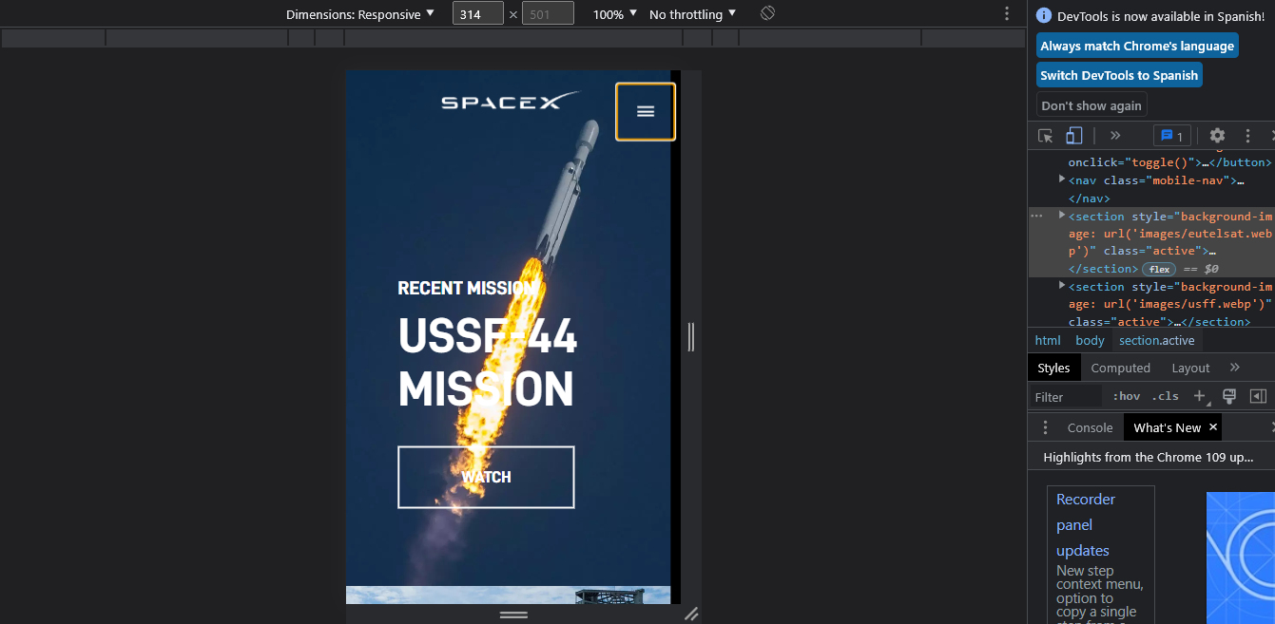
Task: Select the body breadcrumb item
Action: pyautogui.click(x=1090, y=340)
